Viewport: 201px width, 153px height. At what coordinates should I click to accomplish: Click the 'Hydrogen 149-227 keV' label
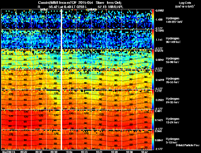pos(174,20)
